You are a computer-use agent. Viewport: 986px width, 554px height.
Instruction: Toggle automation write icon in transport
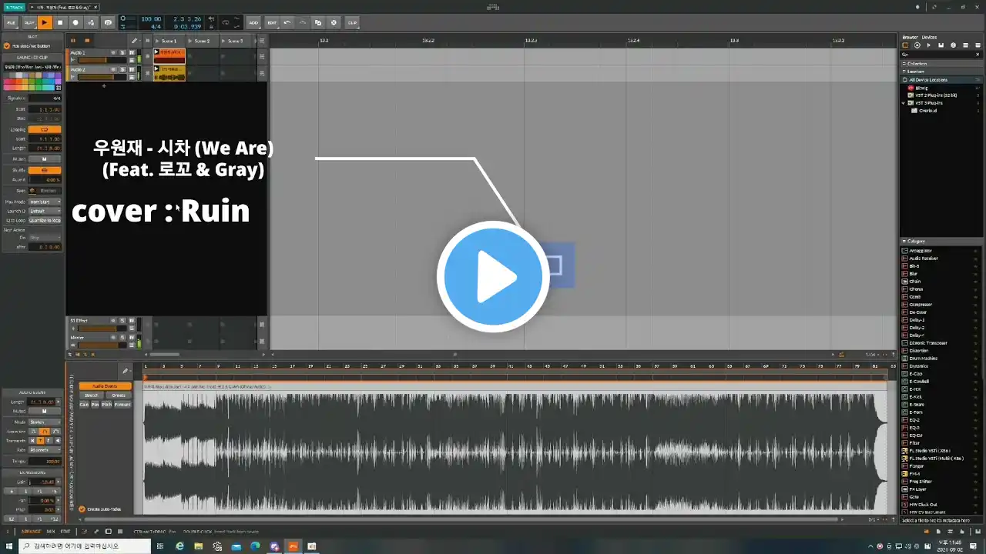(92, 22)
